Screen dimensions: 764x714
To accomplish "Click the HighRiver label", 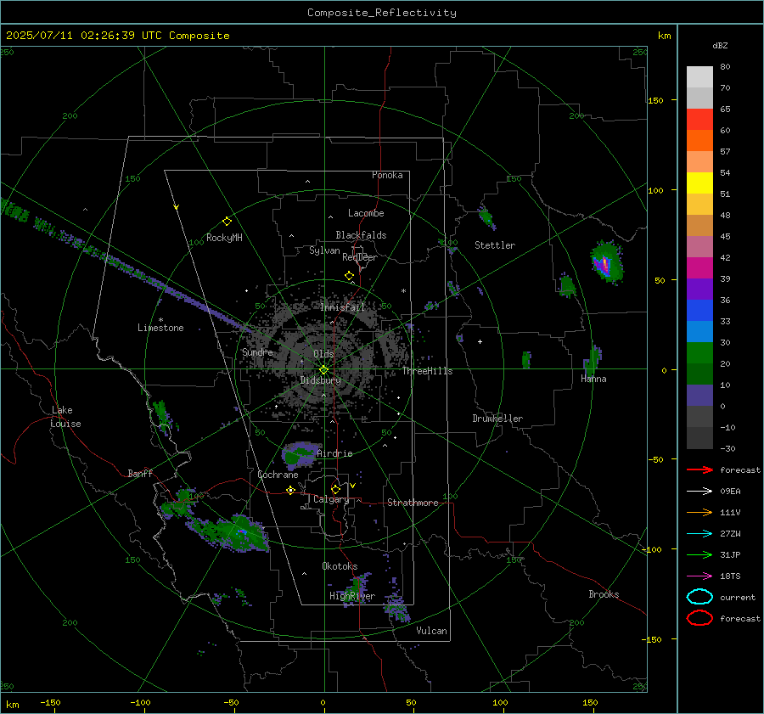I will (x=352, y=596).
